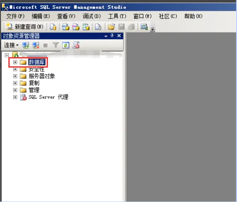Screen dimensions: 237x202
Task: Select the 复制 tree item label
Action: coord(34,83)
